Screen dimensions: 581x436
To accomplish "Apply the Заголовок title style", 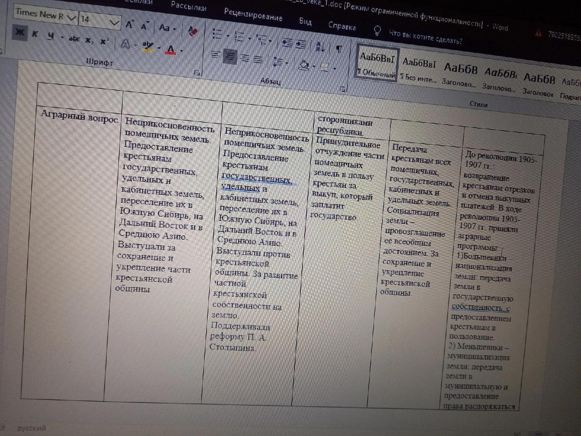I will click(539, 85).
